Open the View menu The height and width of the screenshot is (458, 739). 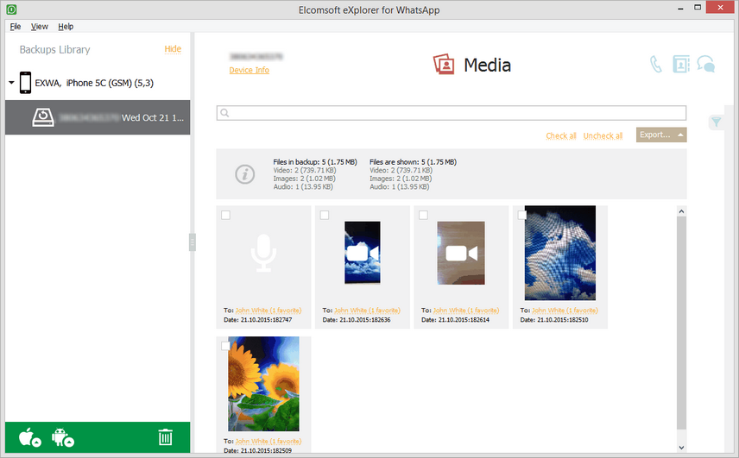pyautogui.click(x=40, y=27)
